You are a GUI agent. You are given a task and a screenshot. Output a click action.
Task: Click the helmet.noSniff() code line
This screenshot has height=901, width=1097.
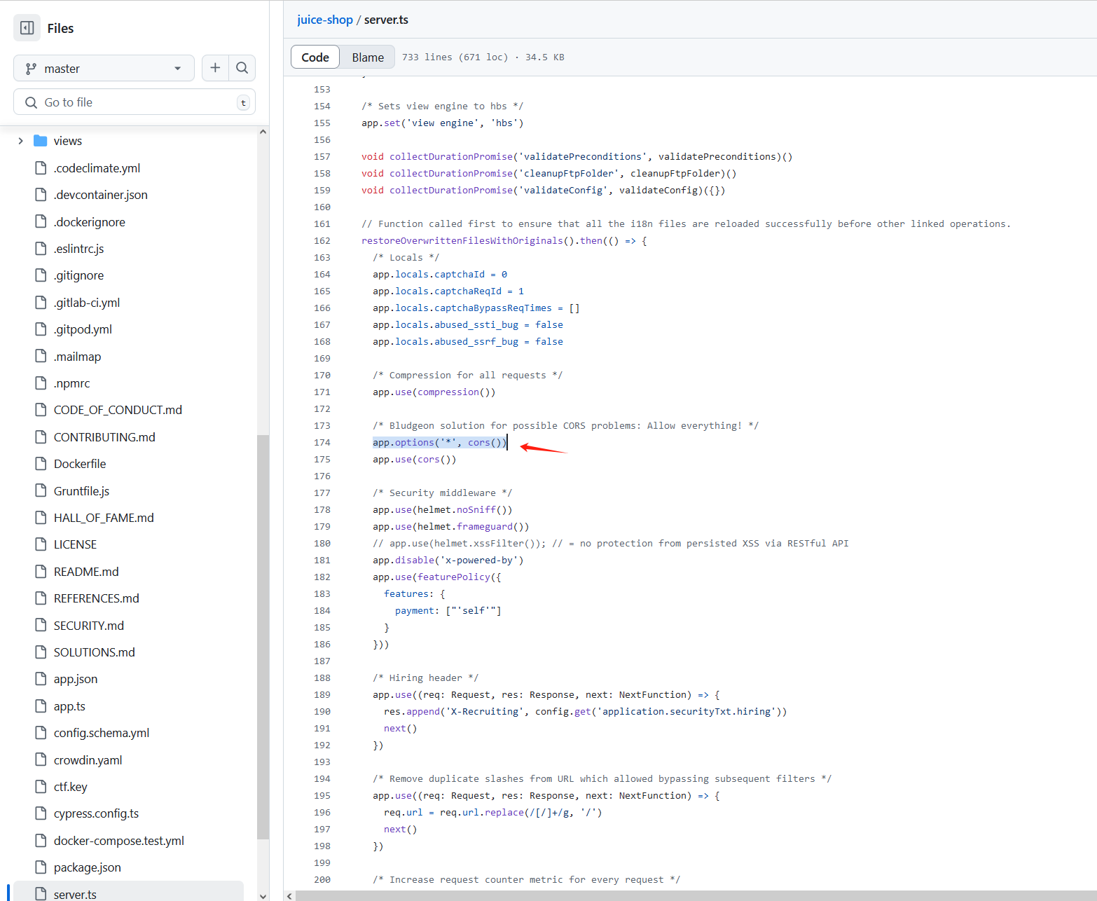pyautogui.click(x=443, y=510)
